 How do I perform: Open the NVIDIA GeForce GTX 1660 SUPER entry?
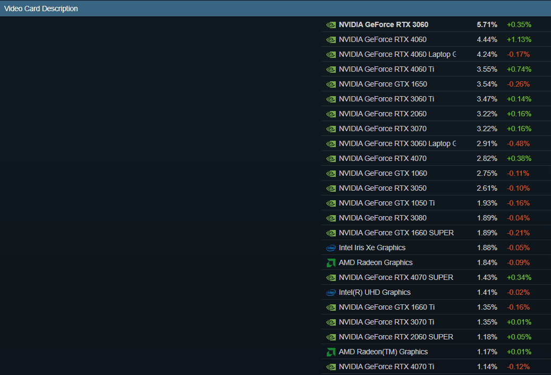coord(396,233)
